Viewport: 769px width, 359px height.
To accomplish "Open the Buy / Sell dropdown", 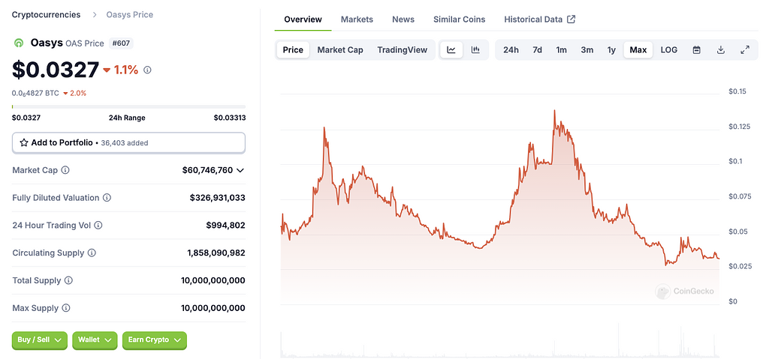I will [x=40, y=340].
